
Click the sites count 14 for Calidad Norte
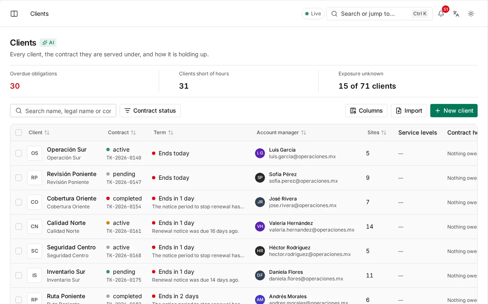coord(369,227)
